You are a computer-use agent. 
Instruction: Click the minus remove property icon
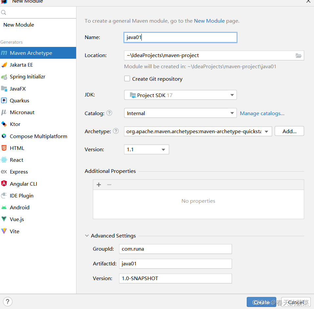pos(109,185)
